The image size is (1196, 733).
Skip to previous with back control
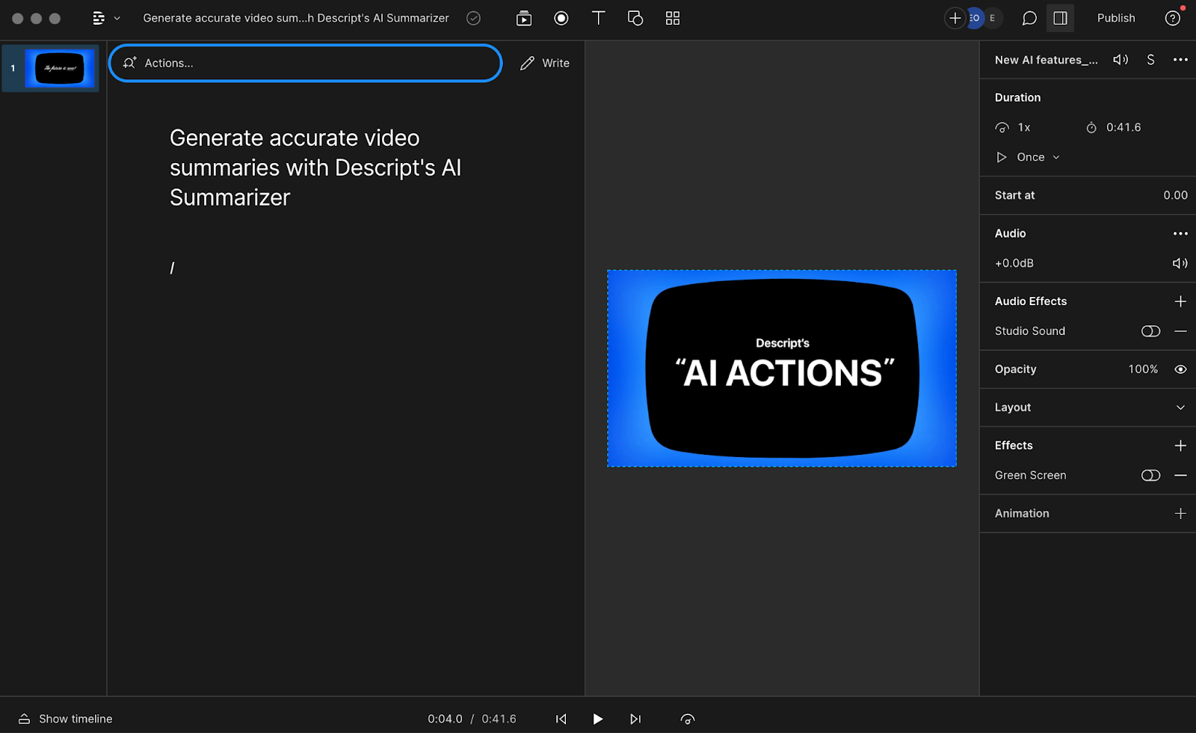(x=561, y=719)
